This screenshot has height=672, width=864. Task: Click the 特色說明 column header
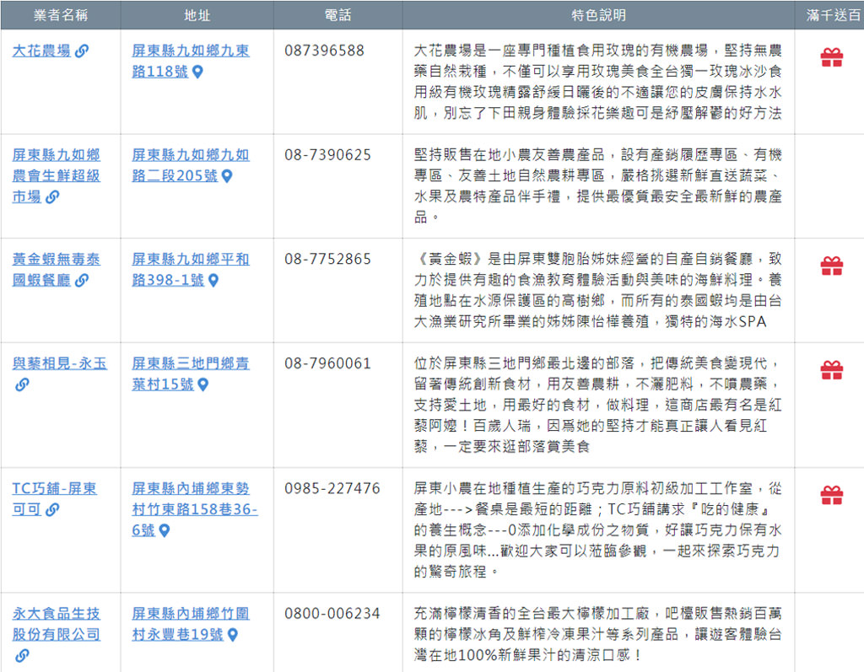click(x=598, y=15)
